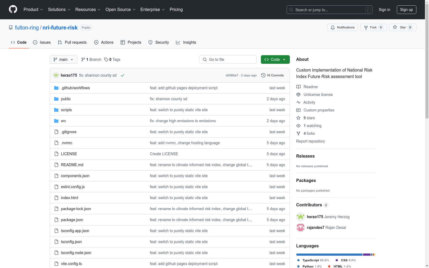The image size is (429, 268).
Task: Open the main branch switcher dropdown
Action: (64, 59)
